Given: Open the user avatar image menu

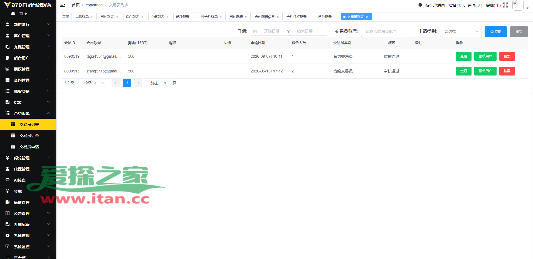Looking at the screenshot, I should (x=518, y=5).
